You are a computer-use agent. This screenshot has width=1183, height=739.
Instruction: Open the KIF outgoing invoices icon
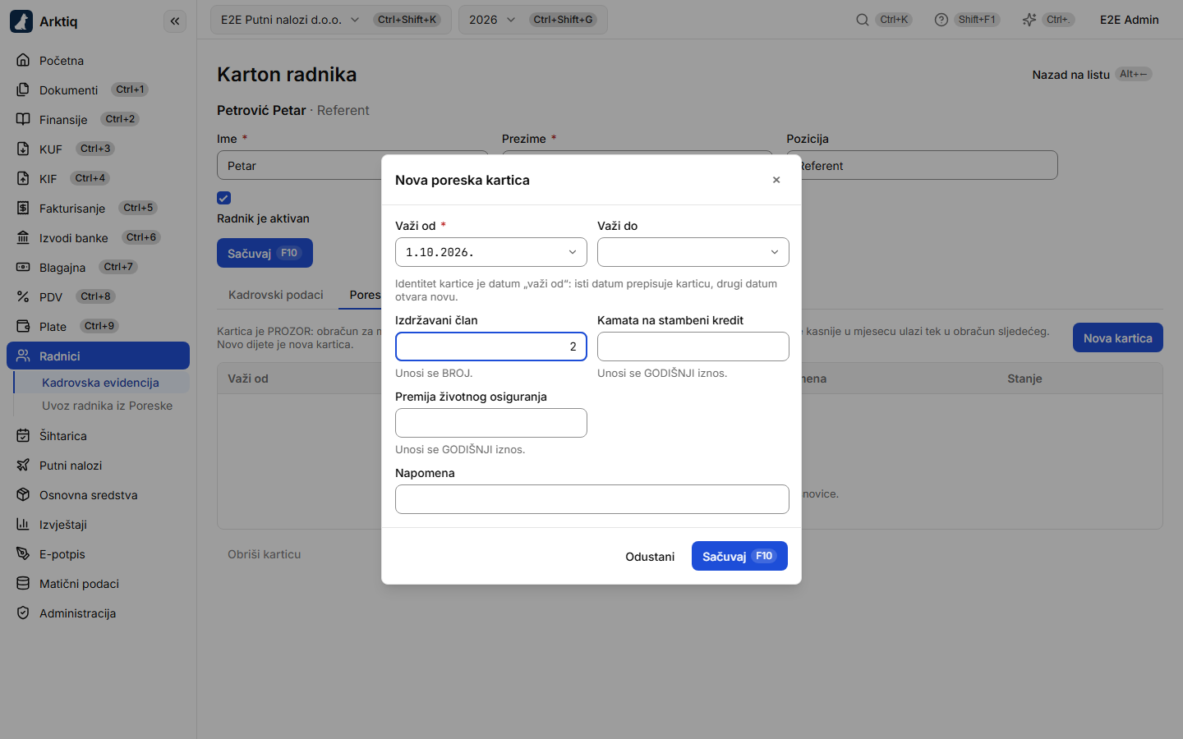click(23, 178)
